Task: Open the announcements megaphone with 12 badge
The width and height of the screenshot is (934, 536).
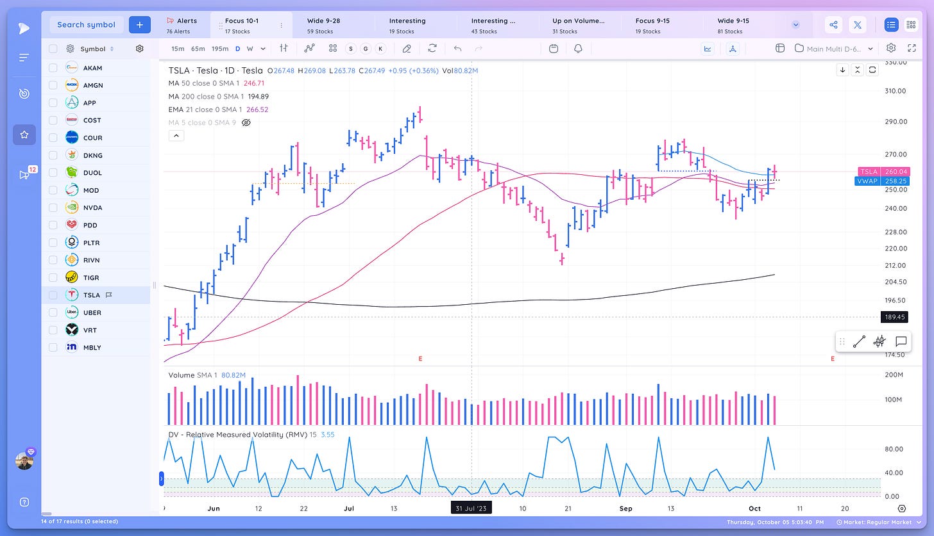Action: [x=24, y=175]
